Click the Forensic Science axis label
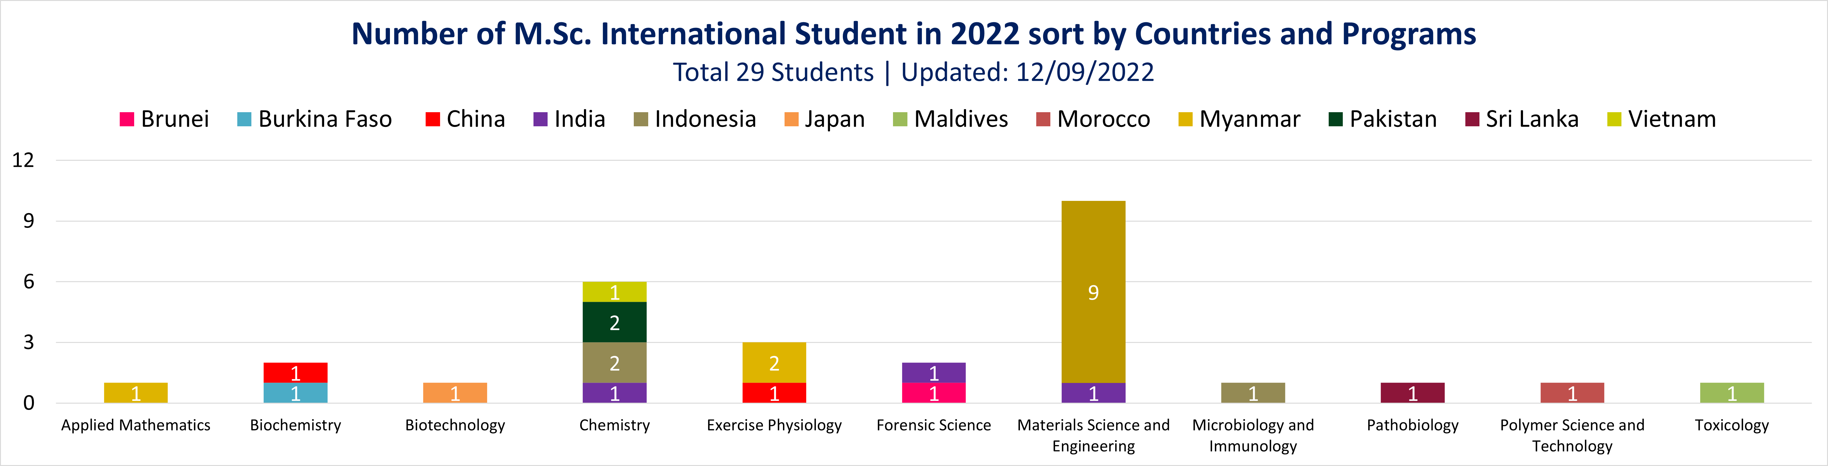 pos(933,425)
